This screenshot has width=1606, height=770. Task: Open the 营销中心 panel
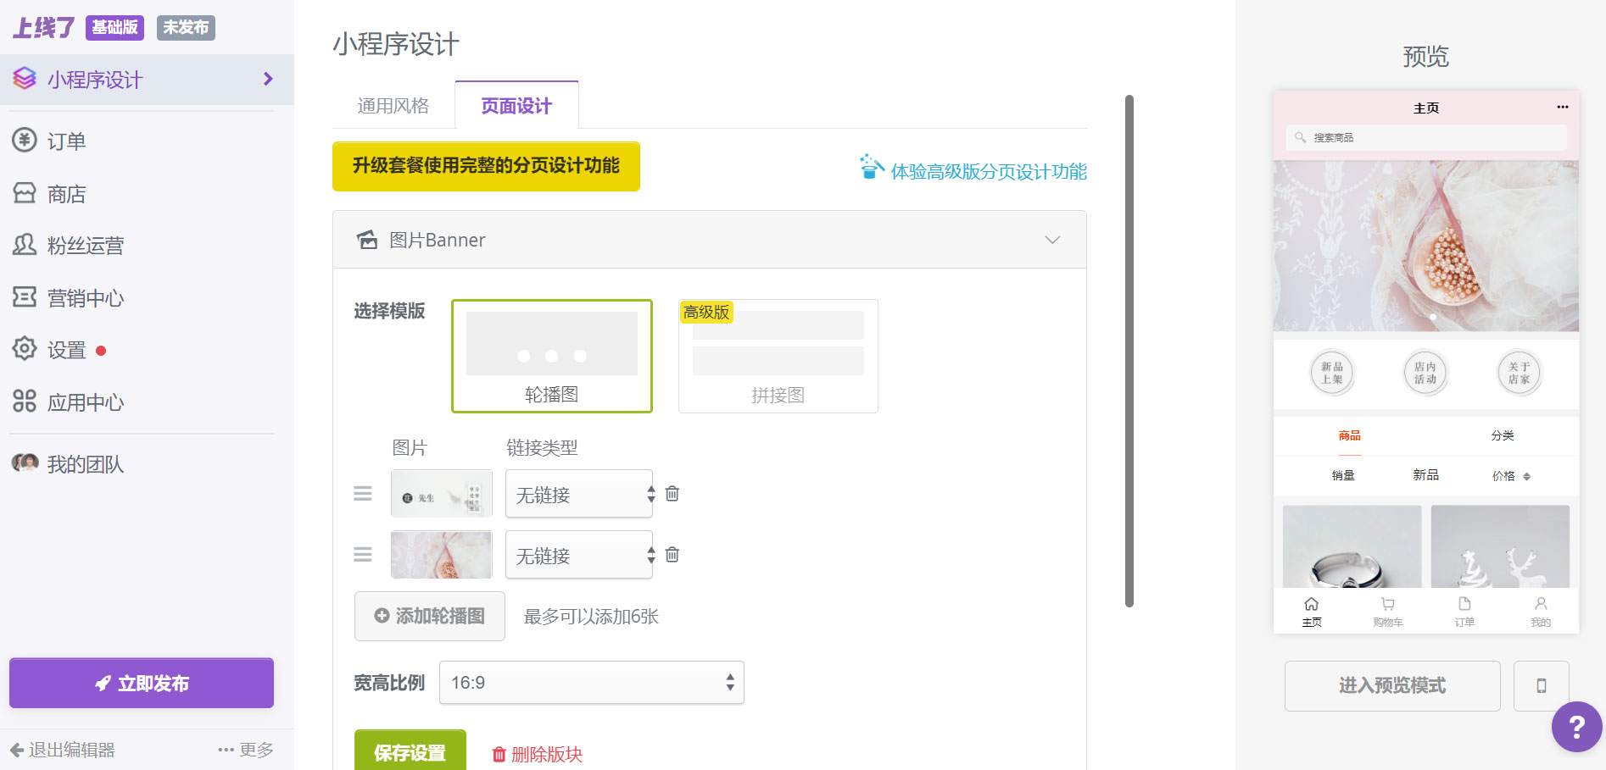[86, 297]
